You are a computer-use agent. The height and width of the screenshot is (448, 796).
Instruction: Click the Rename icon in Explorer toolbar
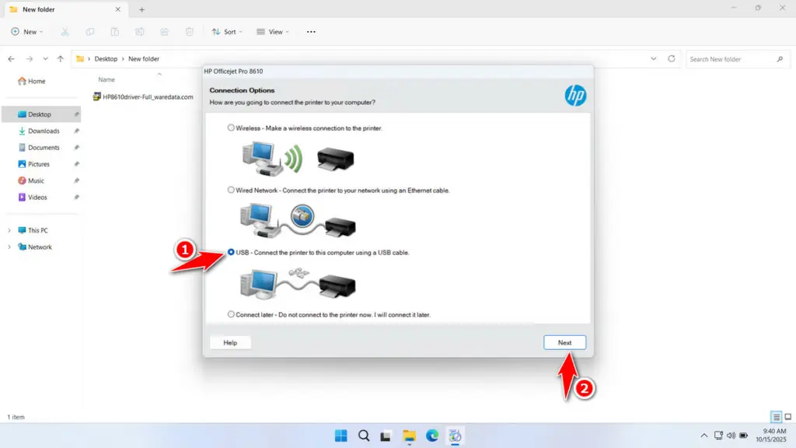tap(140, 31)
